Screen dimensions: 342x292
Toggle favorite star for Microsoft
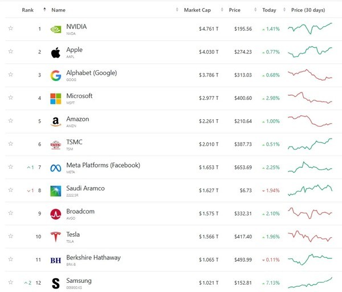pyautogui.click(x=10, y=98)
